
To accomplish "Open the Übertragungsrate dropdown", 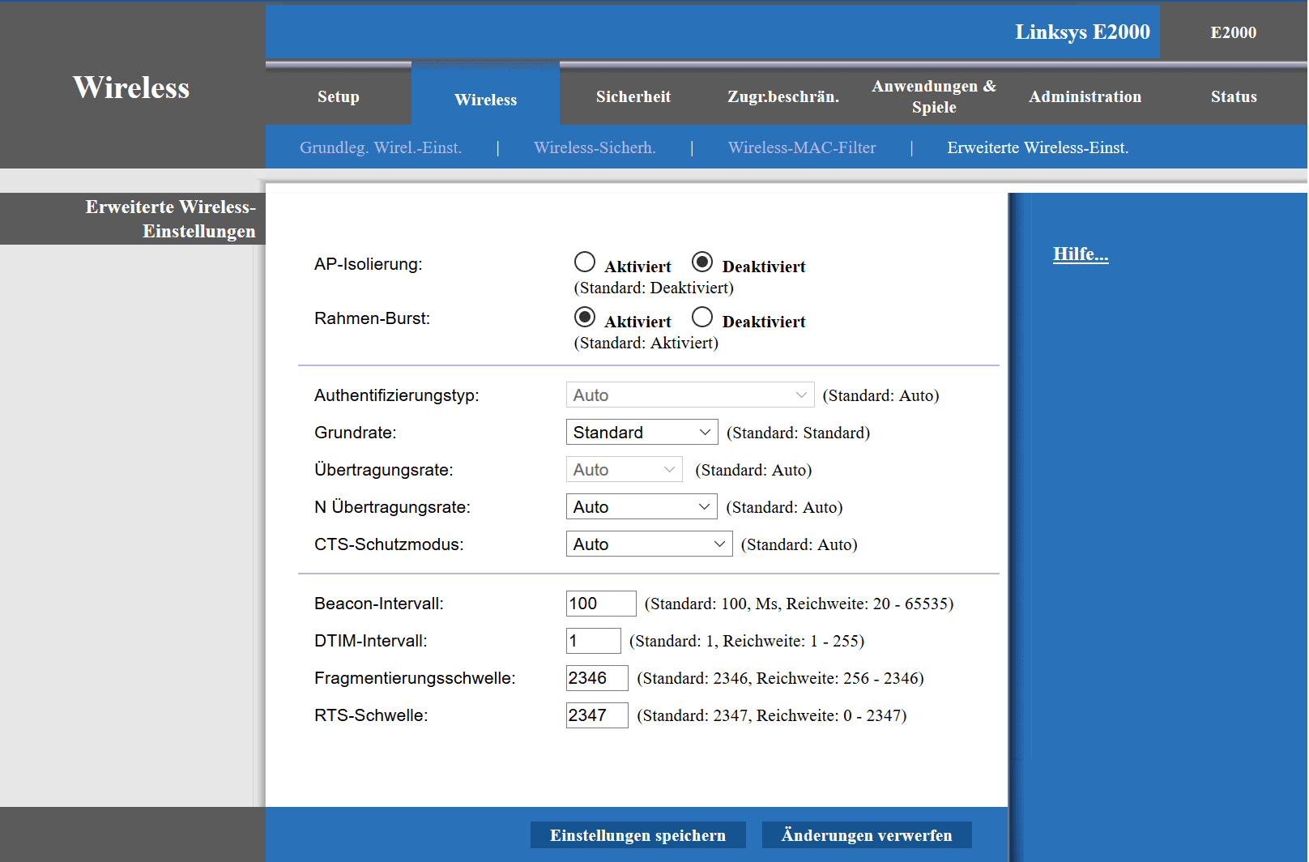I will pos(624,470).
